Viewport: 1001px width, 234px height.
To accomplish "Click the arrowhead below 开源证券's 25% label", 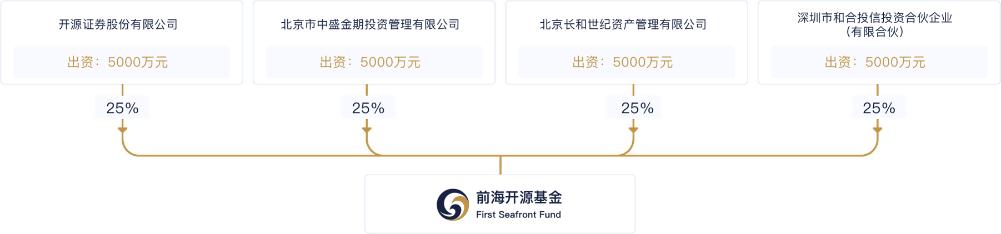I will [123, 130].
